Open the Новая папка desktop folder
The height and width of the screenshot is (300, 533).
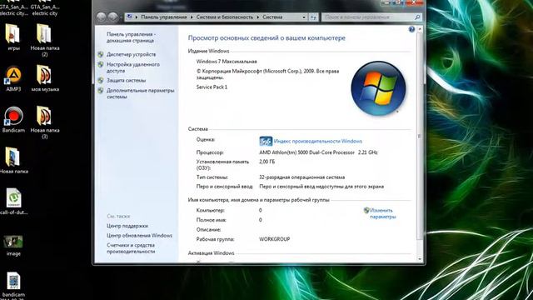[x=13, y=161]
